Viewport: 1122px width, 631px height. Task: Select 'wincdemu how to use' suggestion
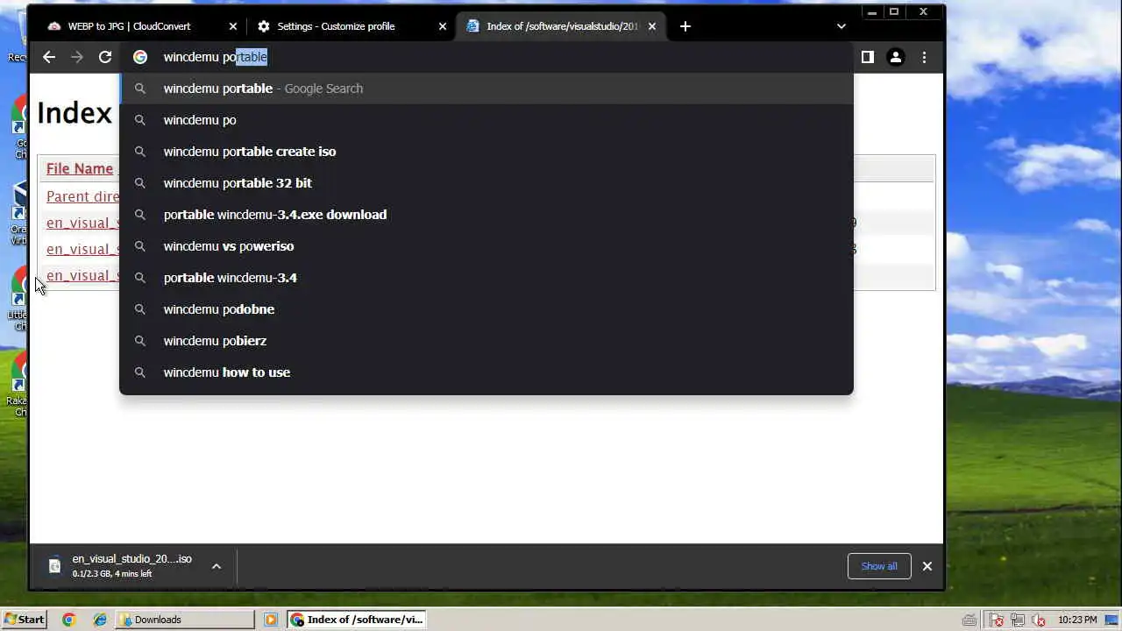[x=486, y=372]
